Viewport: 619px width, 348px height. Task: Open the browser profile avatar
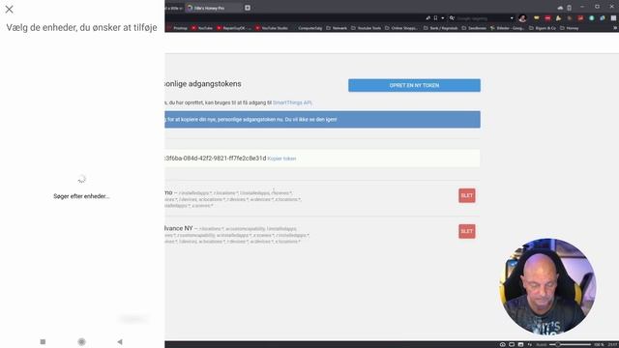point(522,18)
